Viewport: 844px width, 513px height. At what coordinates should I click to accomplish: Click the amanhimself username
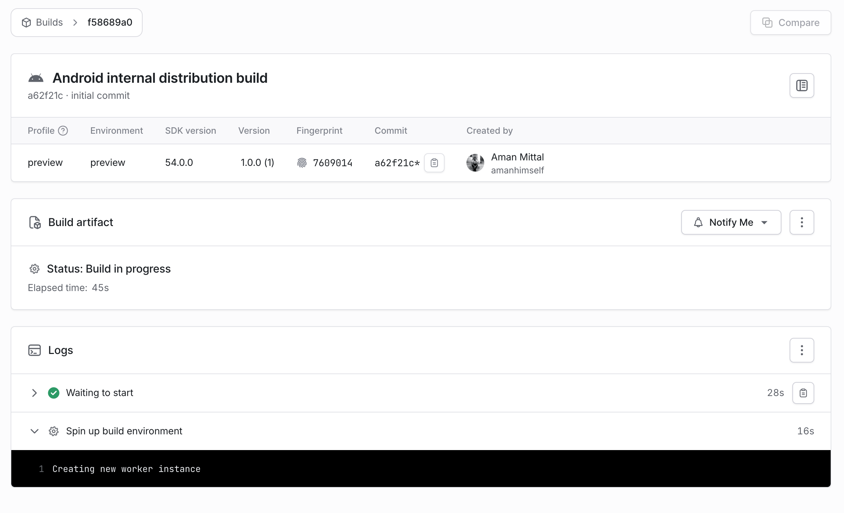[517, 171]
